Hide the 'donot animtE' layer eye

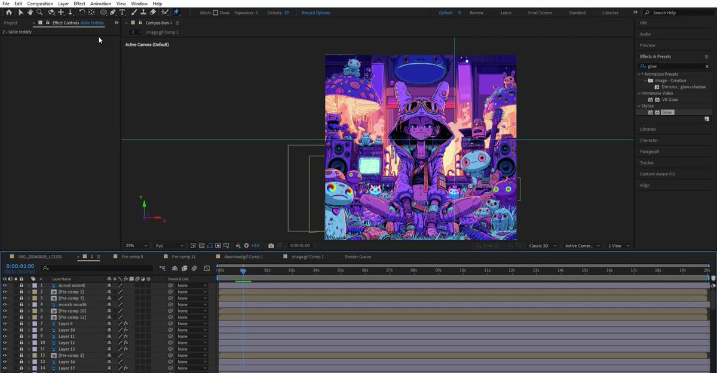pyautogui.click(x=5, y=285)
